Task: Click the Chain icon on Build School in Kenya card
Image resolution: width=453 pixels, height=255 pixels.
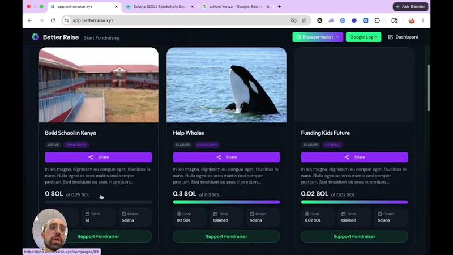Action: pos(124,214)
